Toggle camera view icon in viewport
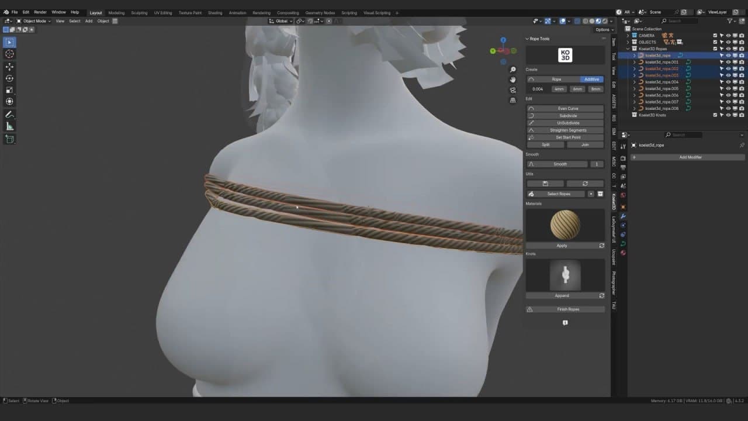This screenshot has height=421, width=748. [x=513, y=90]
